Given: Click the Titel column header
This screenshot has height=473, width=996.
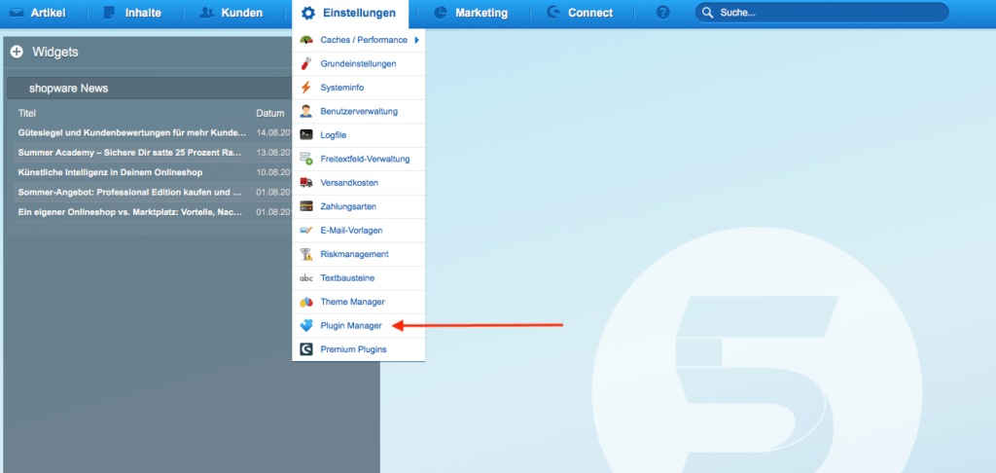Looking at the screenshot, I should click(27, 113).
